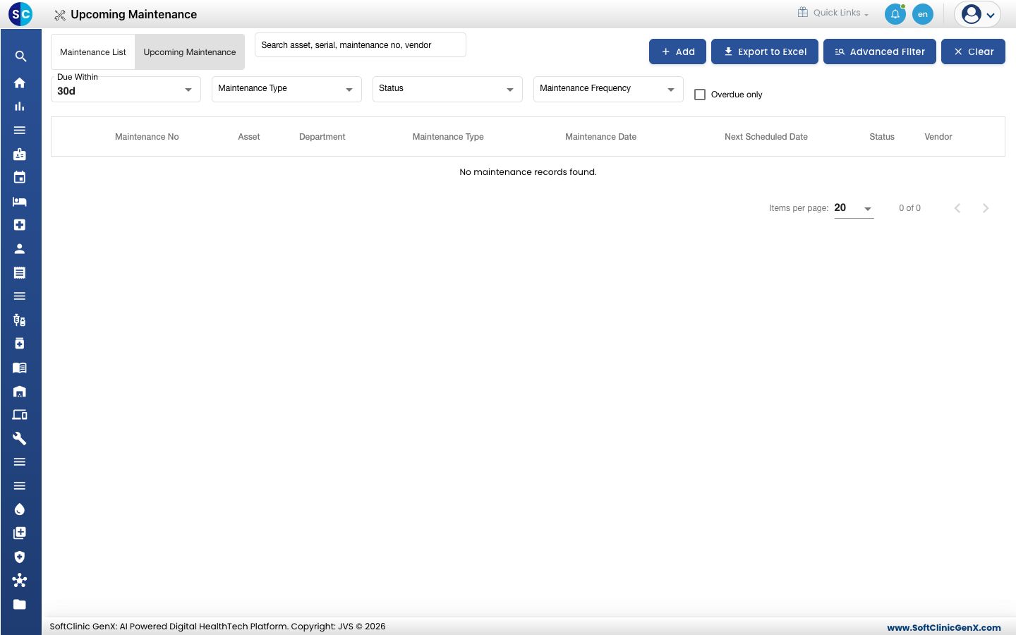Go to the next page arrow

click(x=986, y=208)
